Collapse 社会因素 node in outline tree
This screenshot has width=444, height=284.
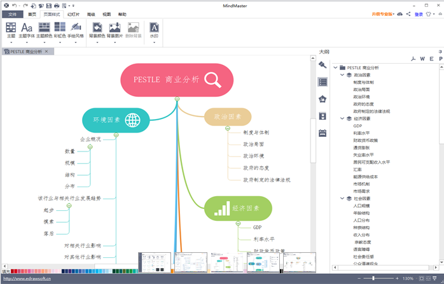point(342,199)
